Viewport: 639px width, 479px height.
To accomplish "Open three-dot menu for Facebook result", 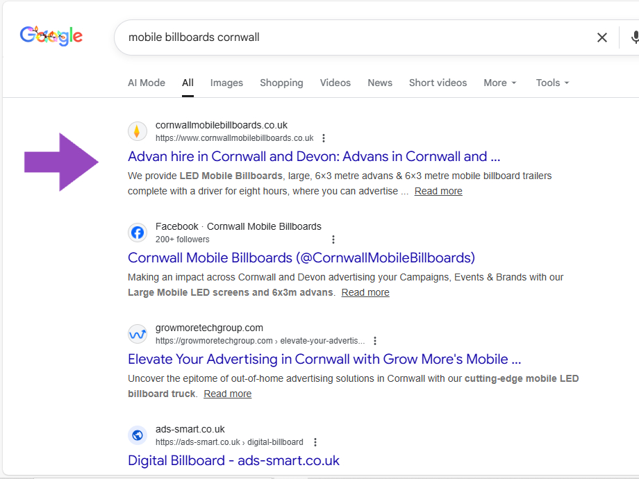I will (x=333, y=239).
